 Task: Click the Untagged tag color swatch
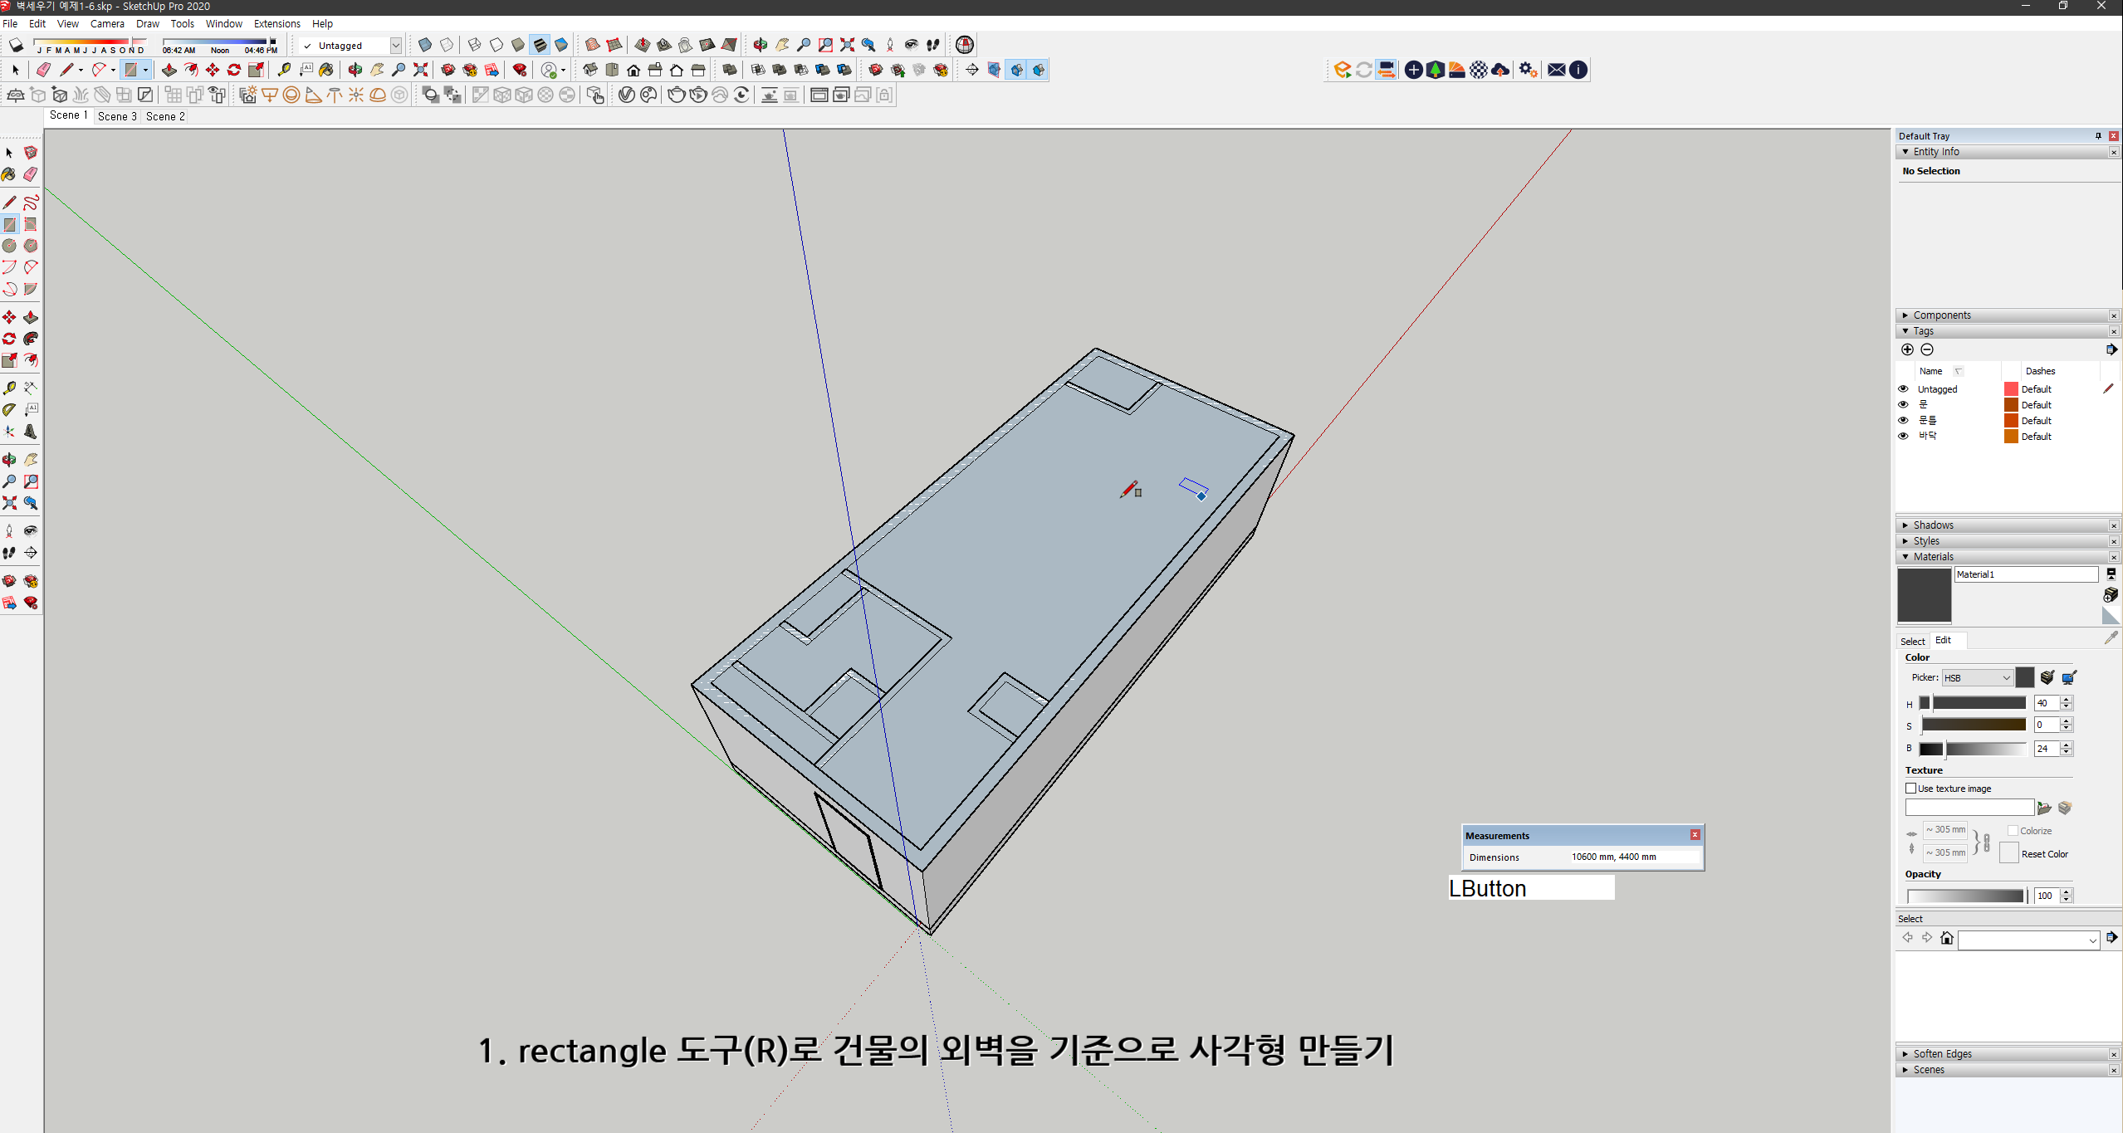pyautogui.click(x=2010, y=388)
